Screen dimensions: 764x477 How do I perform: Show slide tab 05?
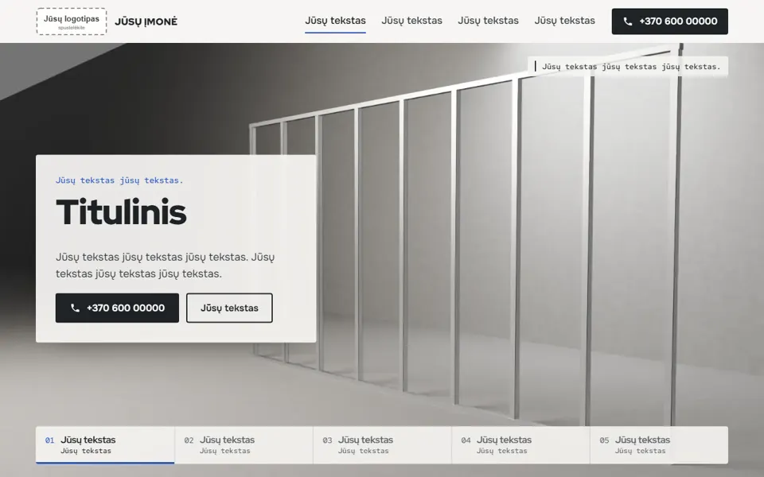[x=659, y=445]
